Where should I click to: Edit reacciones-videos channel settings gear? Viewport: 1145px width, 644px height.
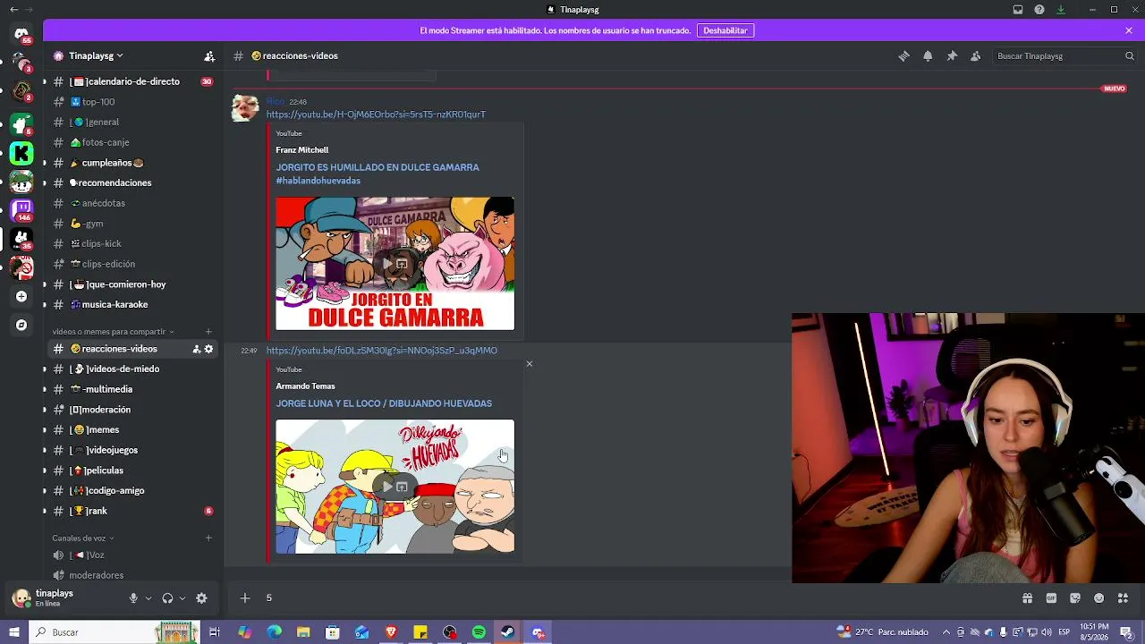pyautogui.click(x=208, y=349)
